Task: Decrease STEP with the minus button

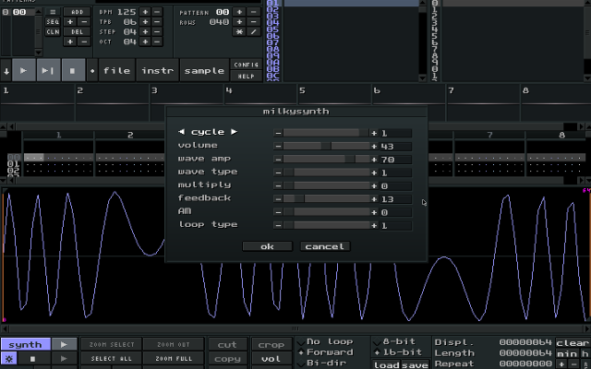Action: click(x=157, y=31)
